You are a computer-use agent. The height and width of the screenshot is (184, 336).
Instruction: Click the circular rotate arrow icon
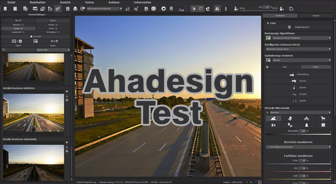[x=208, y=9]
